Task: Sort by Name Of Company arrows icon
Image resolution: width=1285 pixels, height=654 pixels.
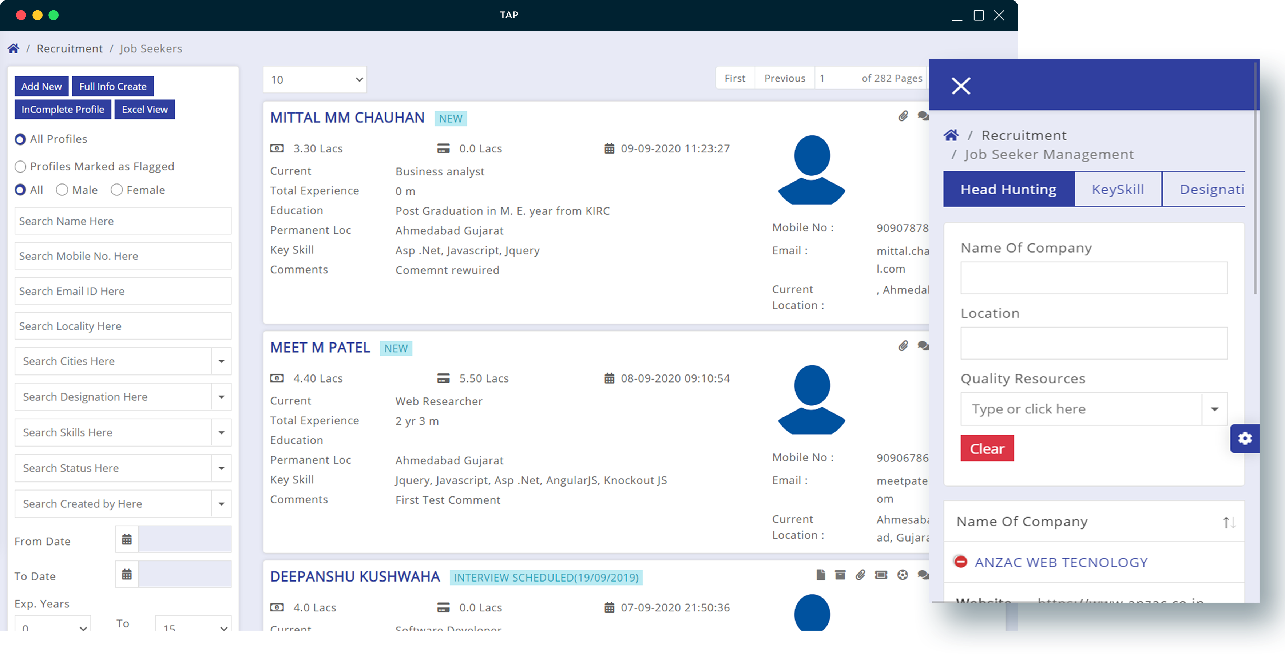Action: point(1229,522)
